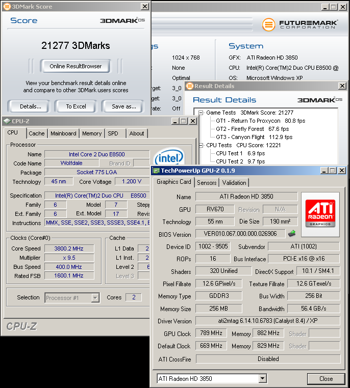
Task: Open the Processor #1 selection dropdown
Action: click(95, 298)
